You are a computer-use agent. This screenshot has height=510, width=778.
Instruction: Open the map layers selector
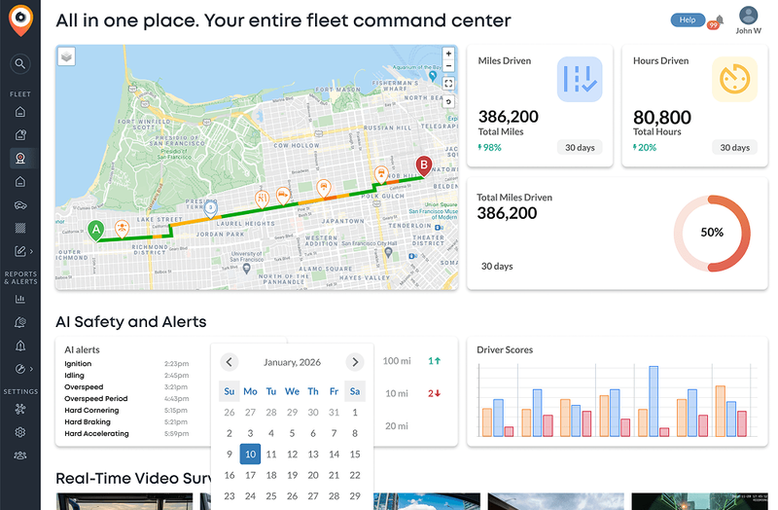66,56
